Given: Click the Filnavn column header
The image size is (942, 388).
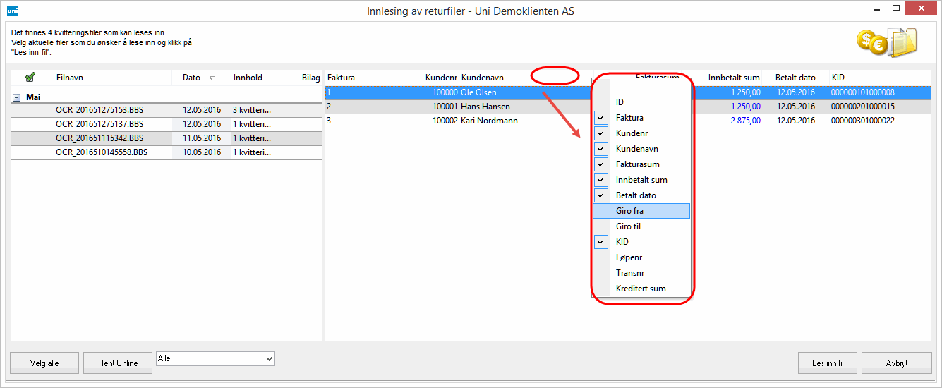Looking at the screenshot, I should [x=70, y=78].
